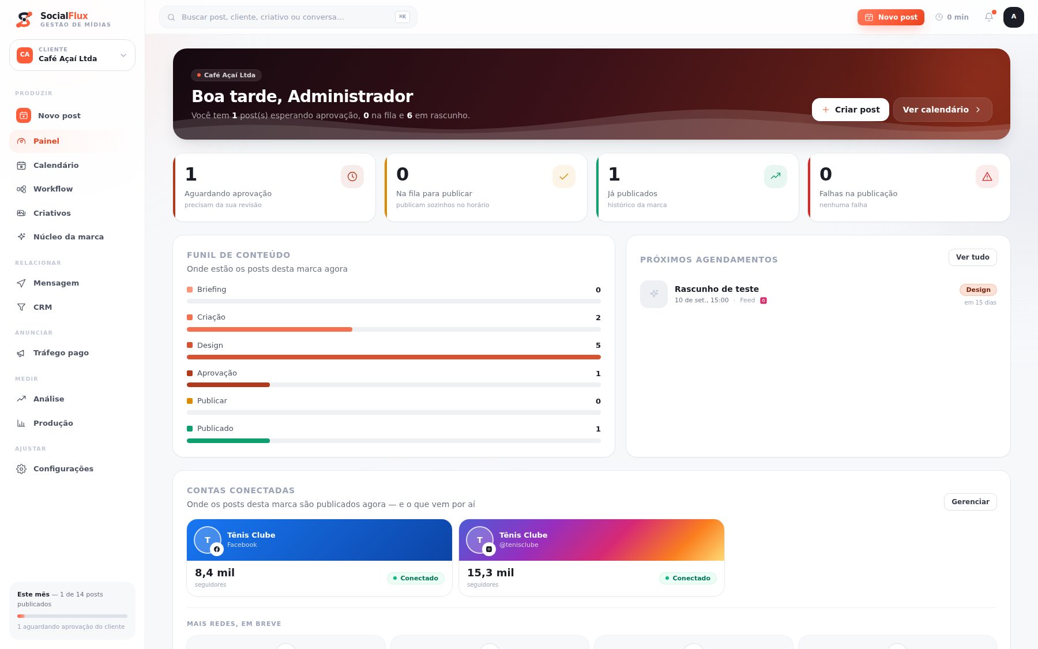Click the warning icon on Falhas na publicação

coord(987,177)
